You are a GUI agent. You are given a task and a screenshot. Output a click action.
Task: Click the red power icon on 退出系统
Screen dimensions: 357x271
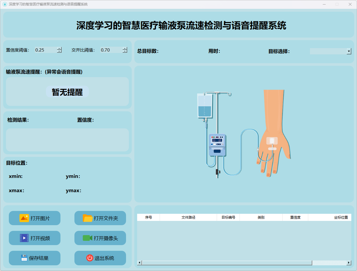coord(90,258)
